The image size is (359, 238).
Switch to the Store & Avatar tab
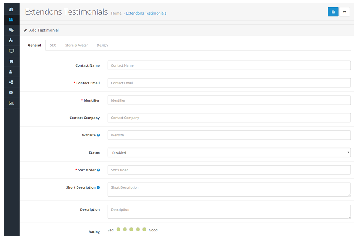(x=77, y=45)
